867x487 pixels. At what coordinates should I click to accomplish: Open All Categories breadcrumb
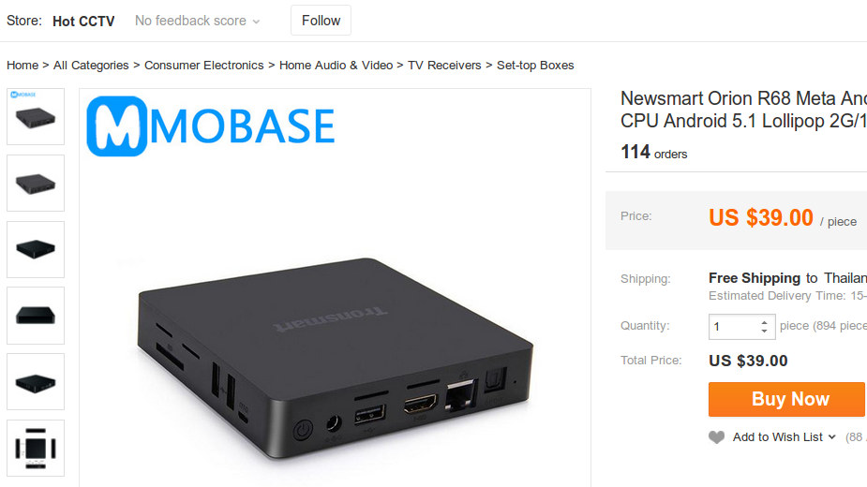click(x=91, y=66)
